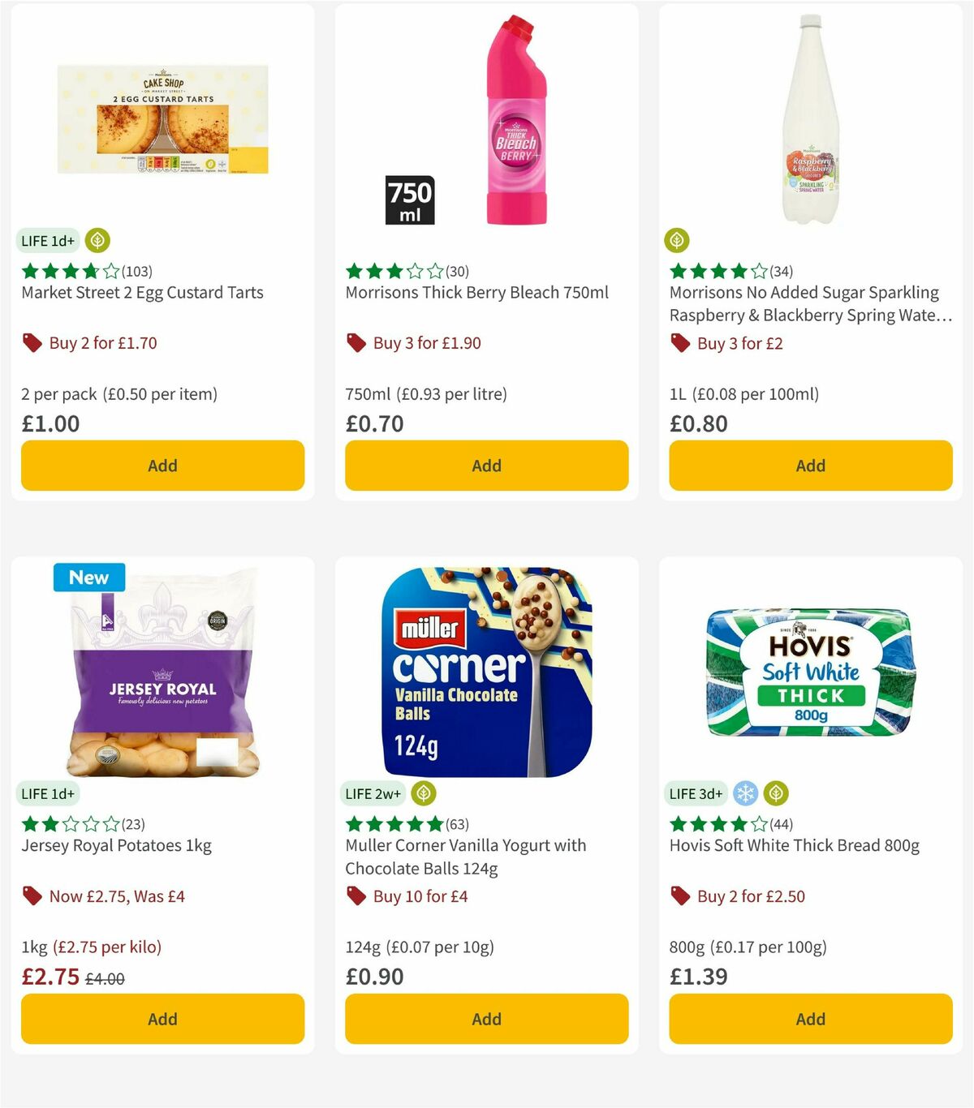Click the offer tag icon on Hovis bread deal
The width and height of the screenshot is (974, 1108).
click(680, 896)
